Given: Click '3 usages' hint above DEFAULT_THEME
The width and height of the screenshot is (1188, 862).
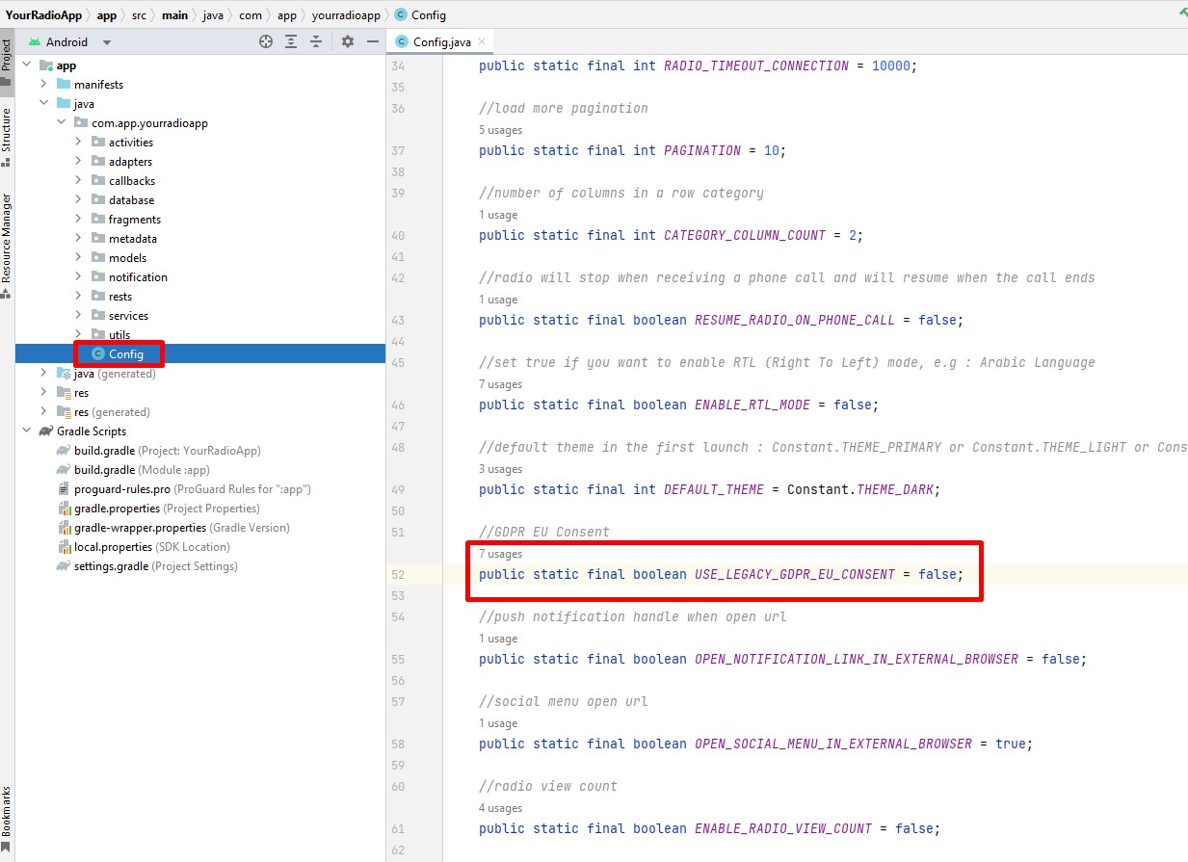Looking at the screenshot, I should [500, 469].
